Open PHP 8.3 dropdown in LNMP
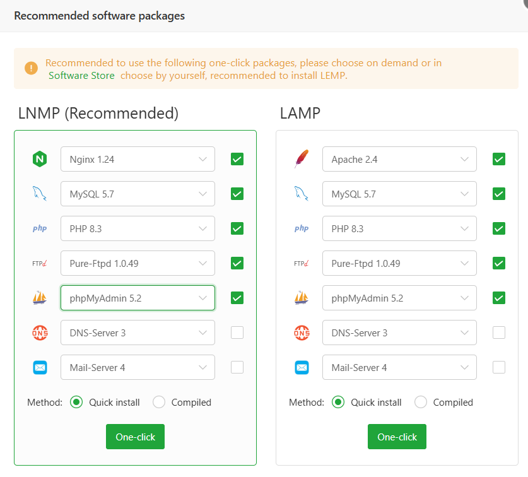528x477 pixels. tap(138, 228)
